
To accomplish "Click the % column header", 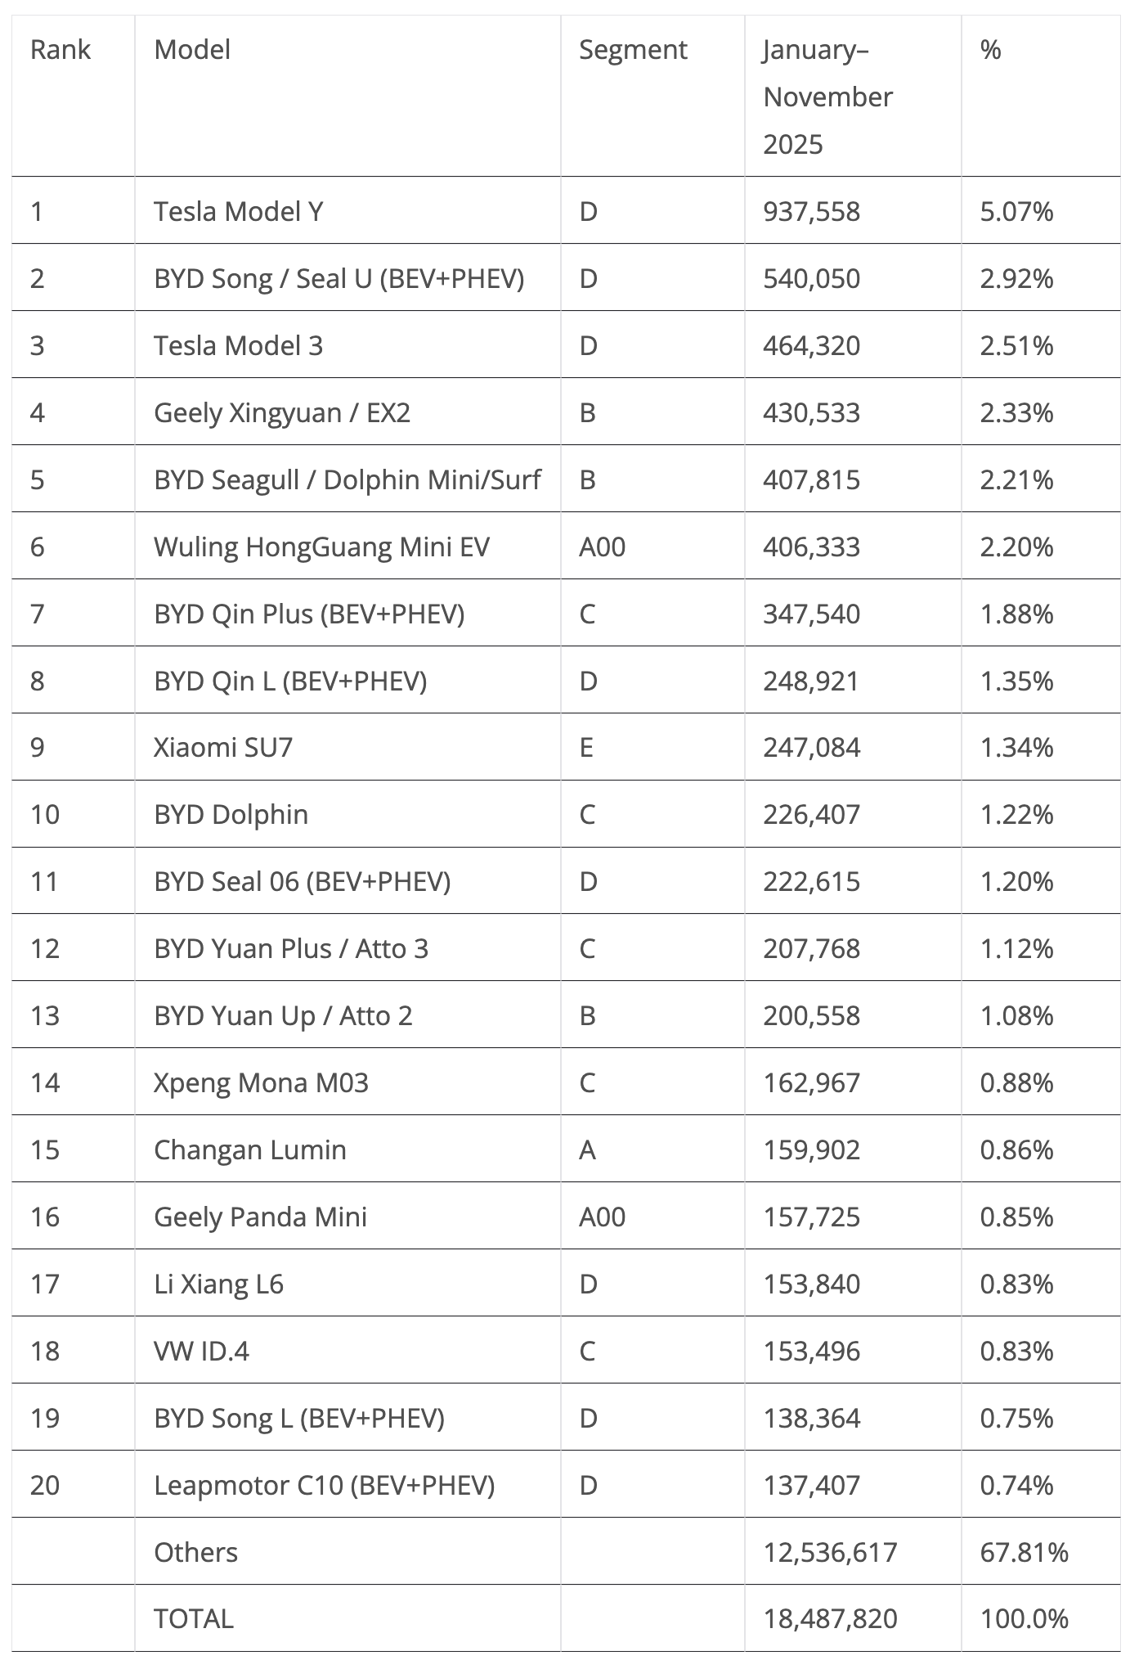I will coord(991,50).
